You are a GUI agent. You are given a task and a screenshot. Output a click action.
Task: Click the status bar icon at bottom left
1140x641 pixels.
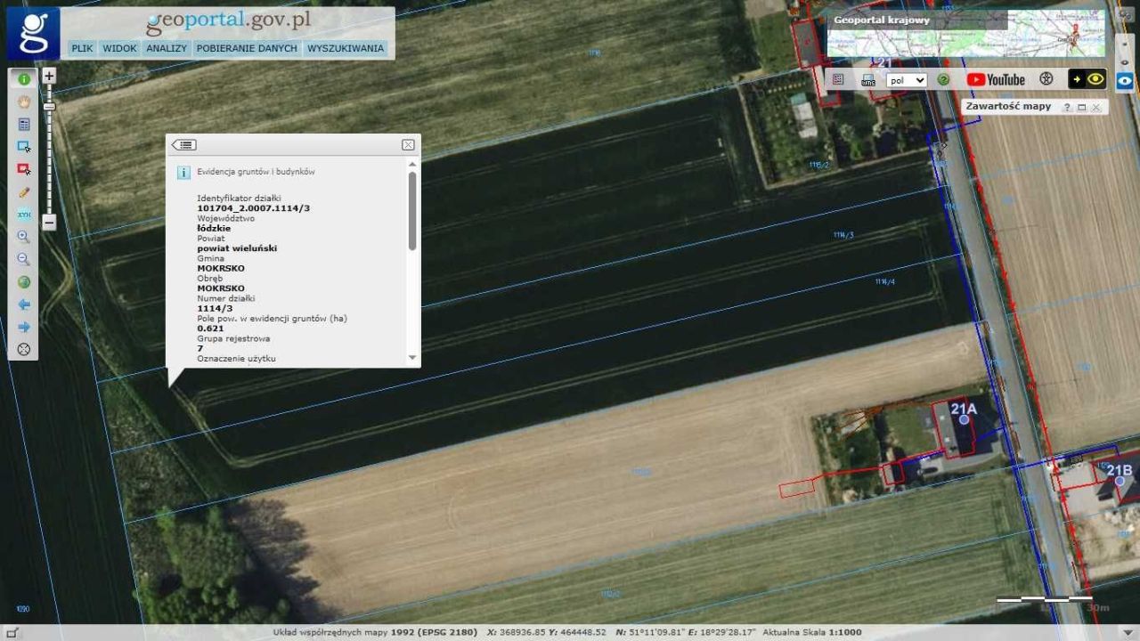(12, 633)
